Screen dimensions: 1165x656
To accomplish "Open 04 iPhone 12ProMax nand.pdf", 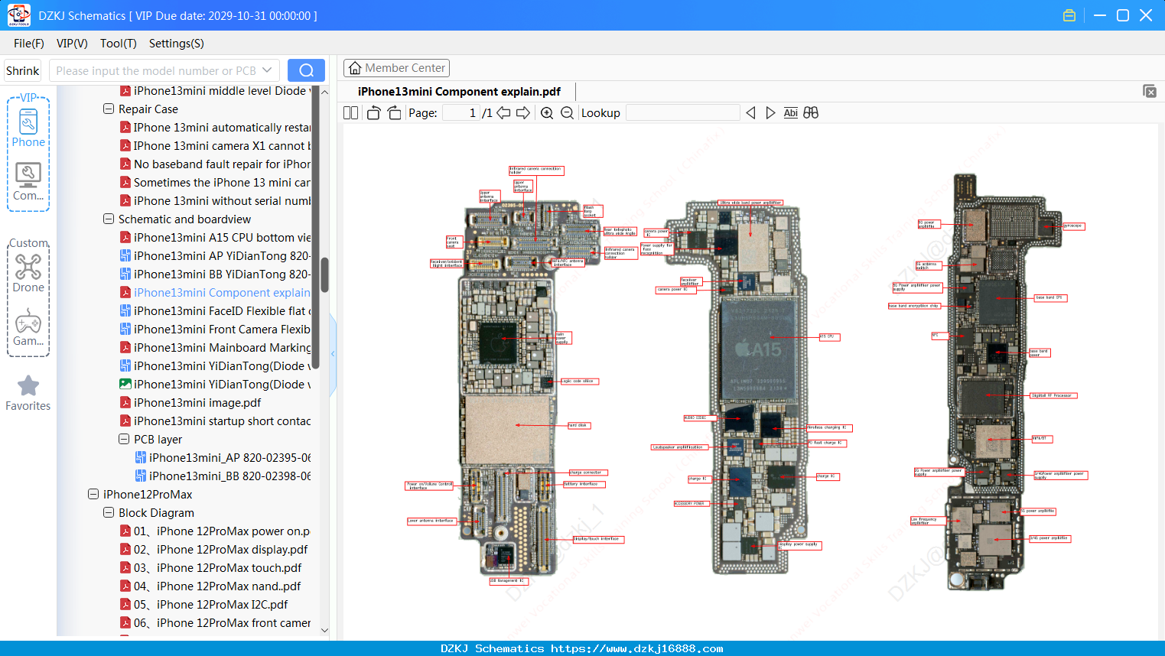I will point(210,586).
